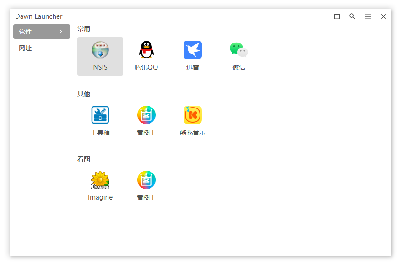Open the Imagine sunflower icon

(x=100, y=180)
